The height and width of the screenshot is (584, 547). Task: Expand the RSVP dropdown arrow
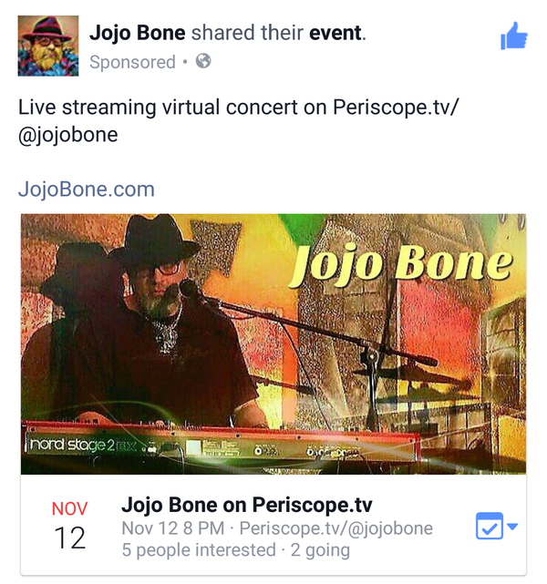click(x=512, y=527)
